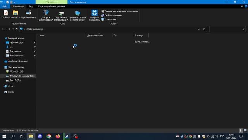Add network location (Добавить сетевое расположение)
The width and height of the screenshot is (248, 140).
point(77,16)
